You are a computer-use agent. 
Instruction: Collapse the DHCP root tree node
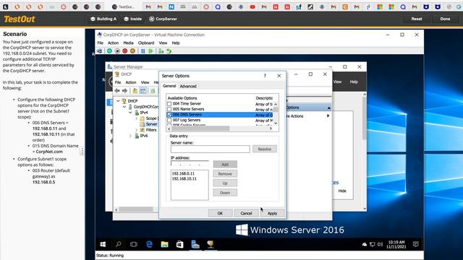click(118, 101)
